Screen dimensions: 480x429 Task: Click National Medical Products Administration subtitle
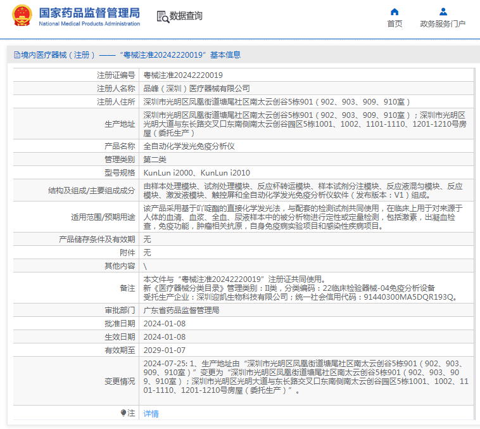point(89,23)
